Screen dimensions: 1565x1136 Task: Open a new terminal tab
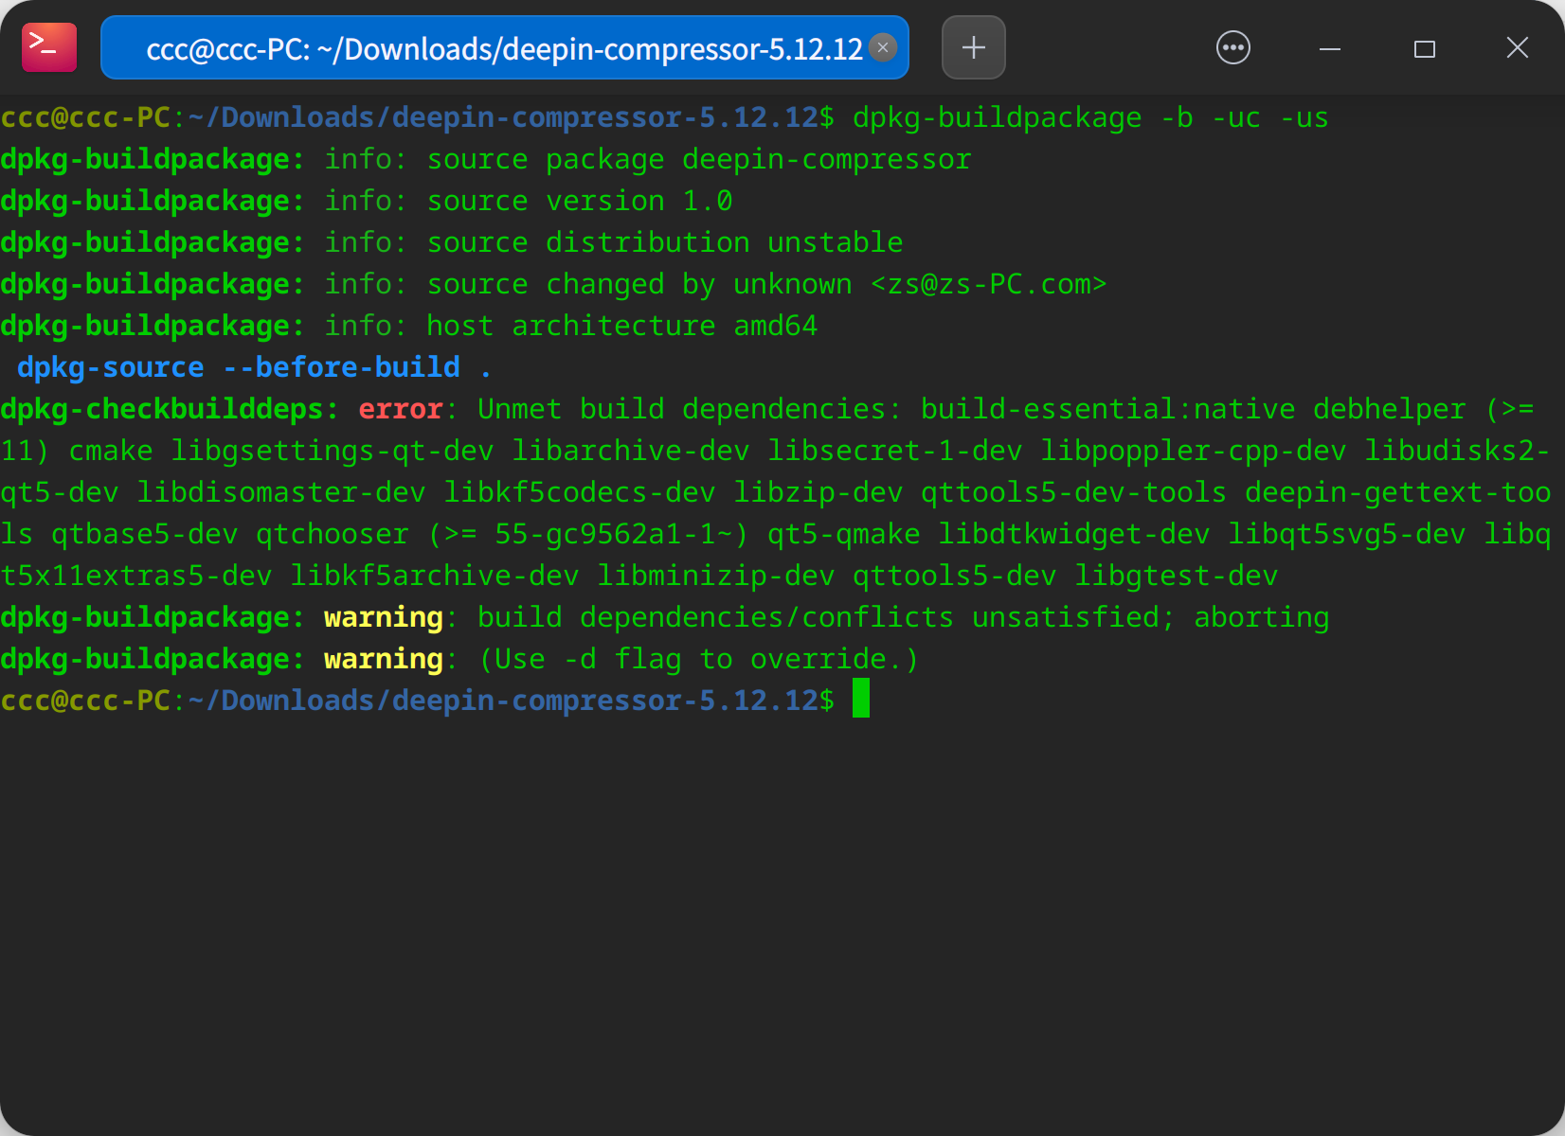point(973,47)
